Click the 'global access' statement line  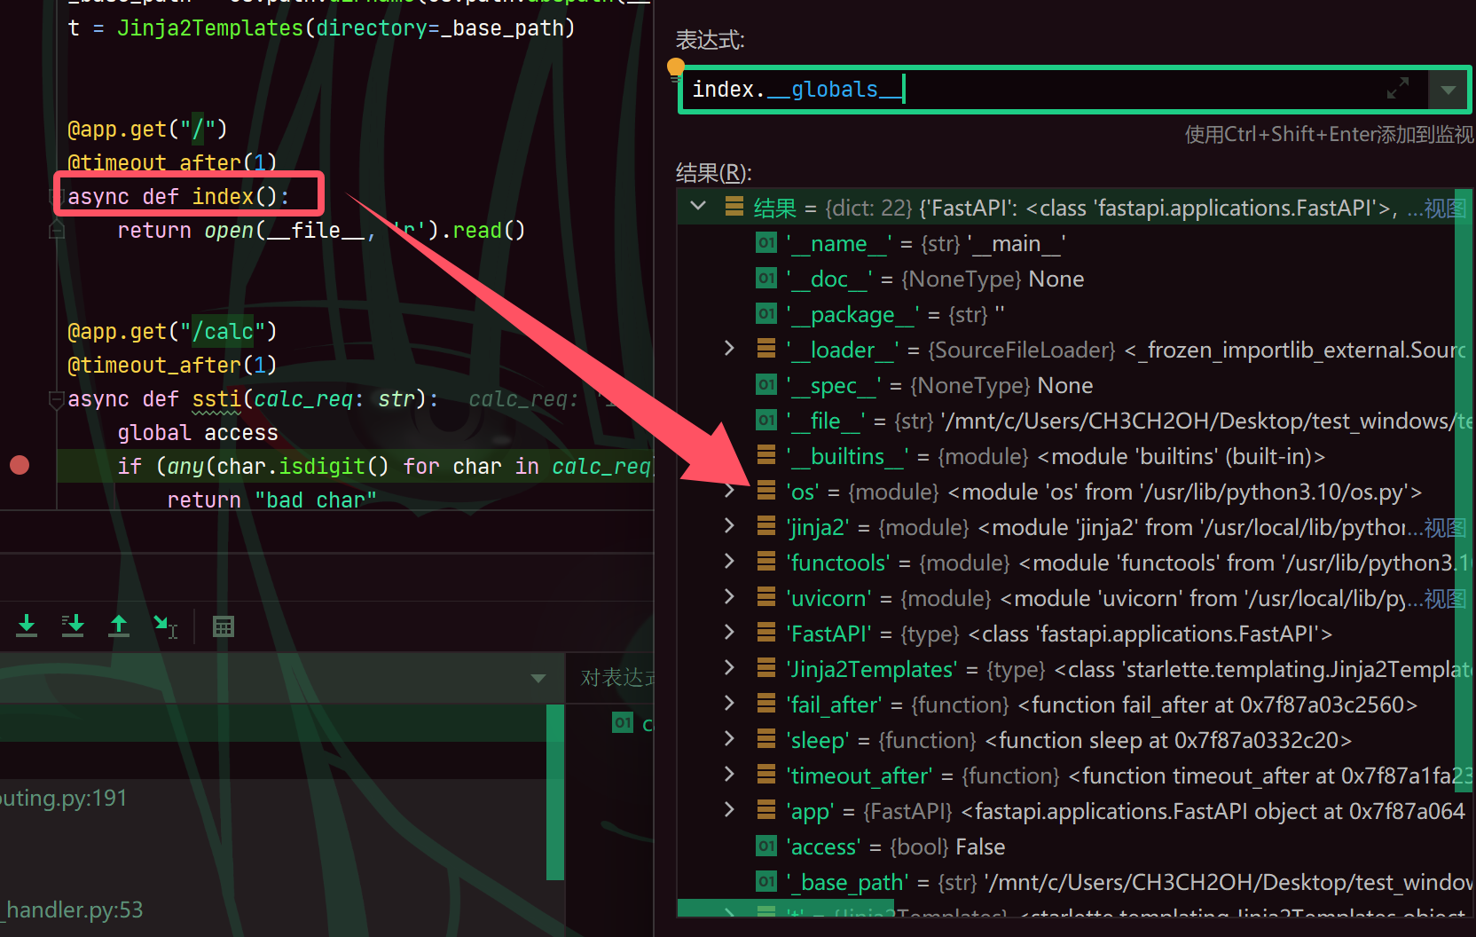[x=198, y=432]
